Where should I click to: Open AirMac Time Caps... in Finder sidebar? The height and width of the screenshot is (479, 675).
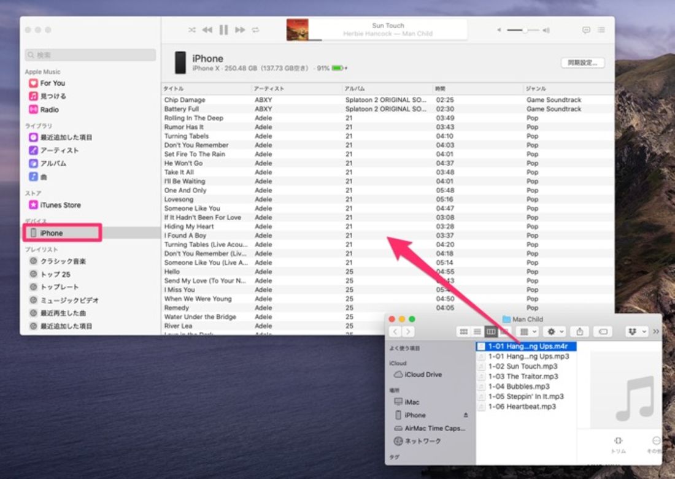click(x=430, y=428)
